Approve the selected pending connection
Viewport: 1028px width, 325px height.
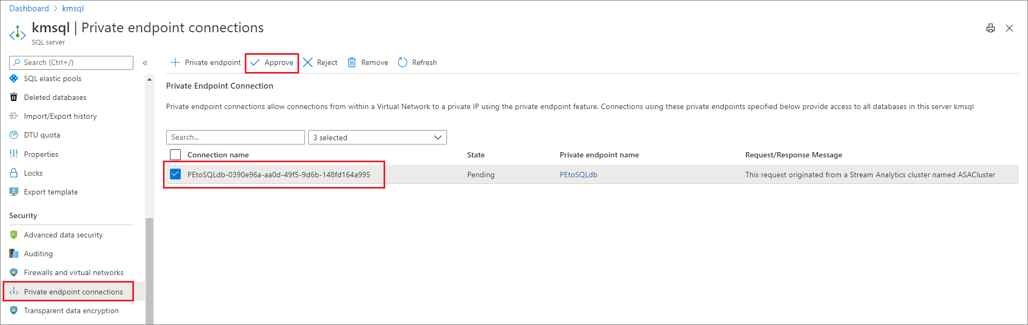272,62
